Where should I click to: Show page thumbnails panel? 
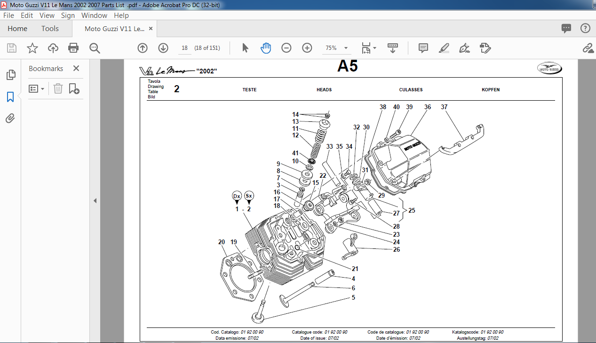click(x=10, y=74)
